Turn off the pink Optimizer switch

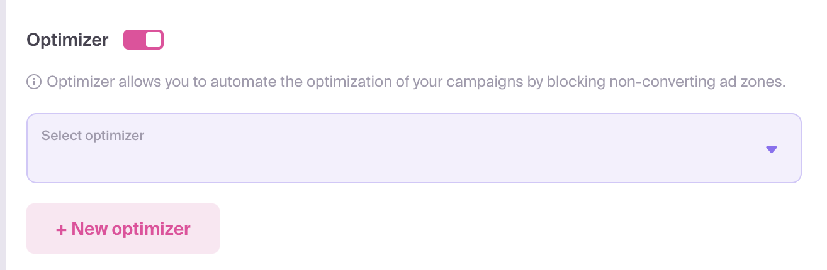143,40
